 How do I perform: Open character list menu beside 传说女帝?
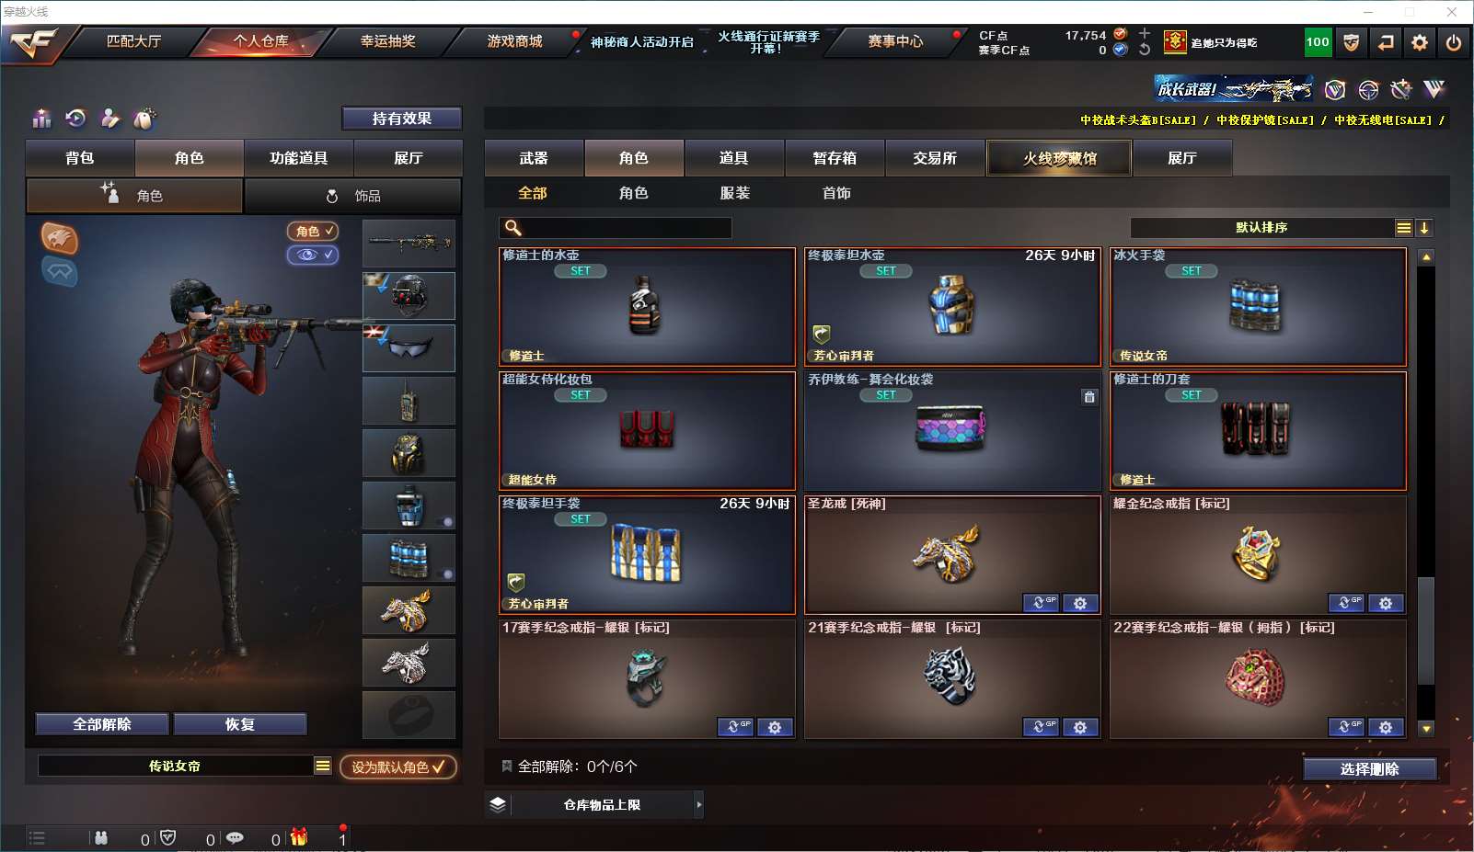coord(322,766)
